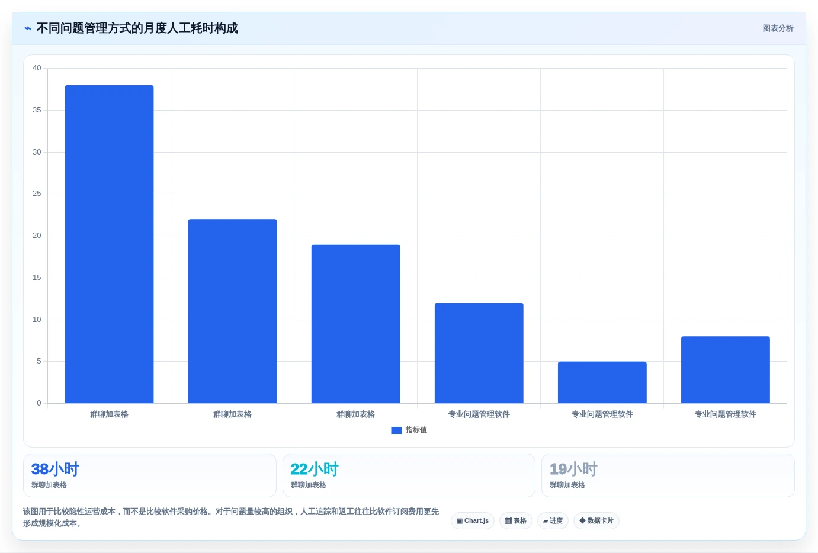
Task: Click the description paragraph starting 该图用于比较隐性运营成本
Action: [231, 517]
